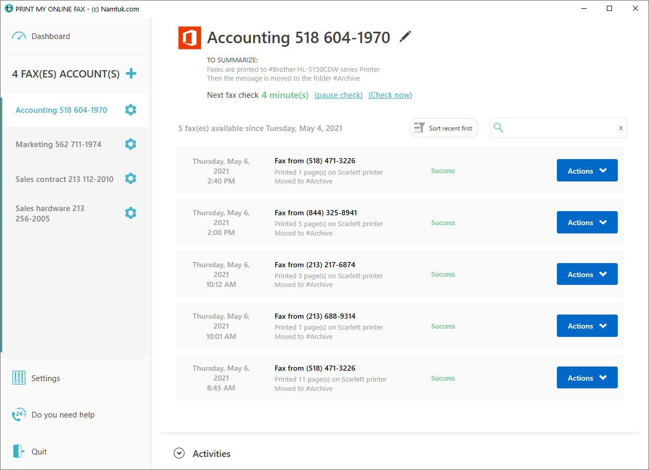The image size is (649, 470).
Task: Click the Office 365 logo icon
Action: click(x=189, y=38)
